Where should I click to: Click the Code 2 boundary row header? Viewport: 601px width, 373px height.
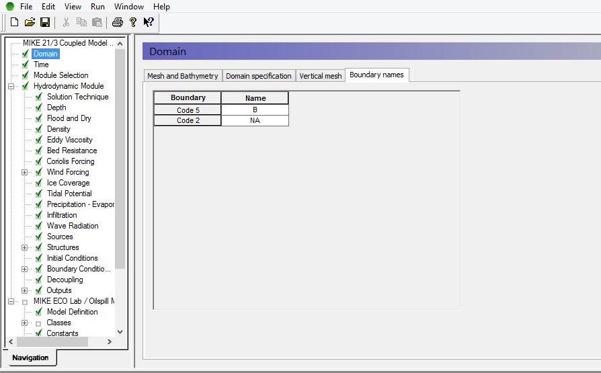(188, 120)
